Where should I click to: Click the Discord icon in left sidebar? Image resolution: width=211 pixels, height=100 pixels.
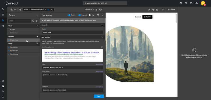[3, 86]
